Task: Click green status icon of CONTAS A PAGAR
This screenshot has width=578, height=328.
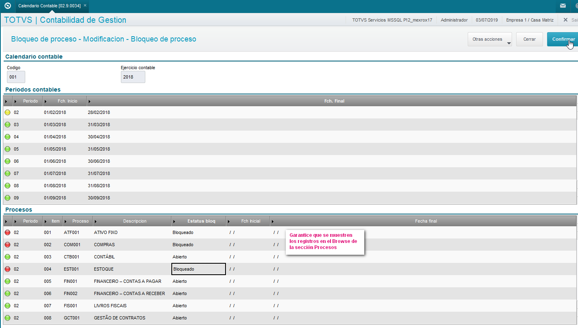Action: (7, 281)
